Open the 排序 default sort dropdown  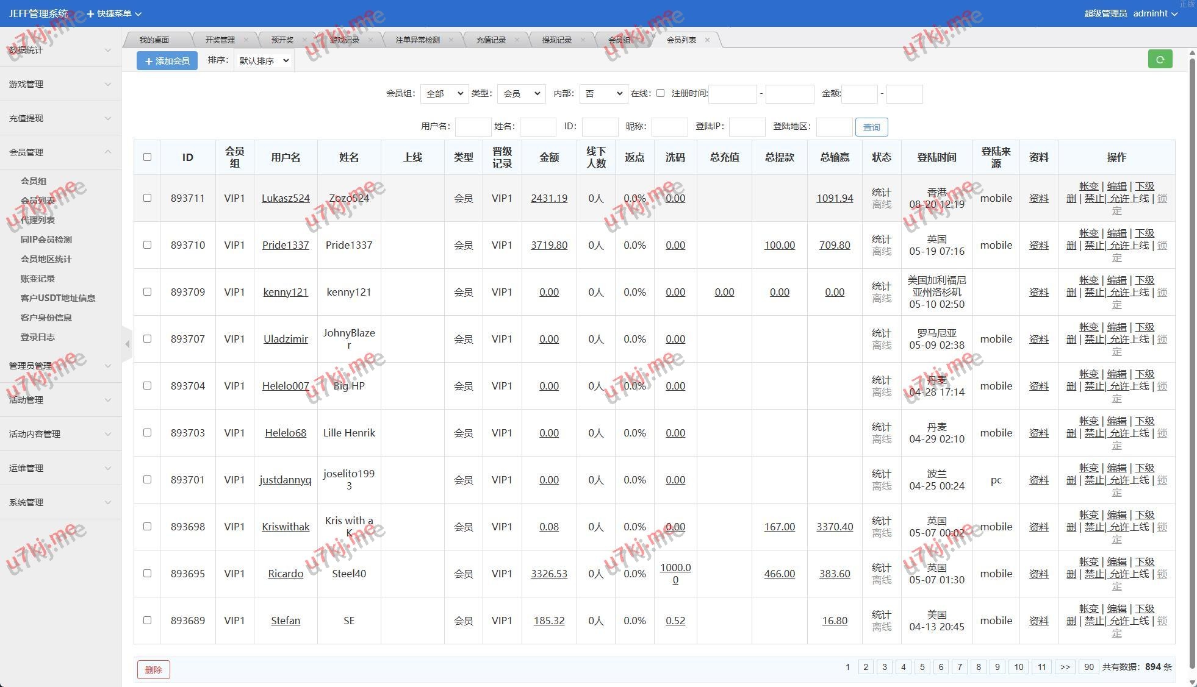[264, 61]
